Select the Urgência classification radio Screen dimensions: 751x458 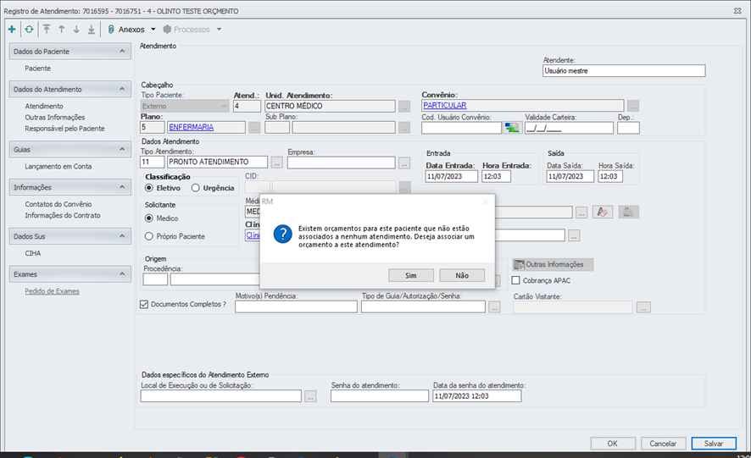point(196,188)
